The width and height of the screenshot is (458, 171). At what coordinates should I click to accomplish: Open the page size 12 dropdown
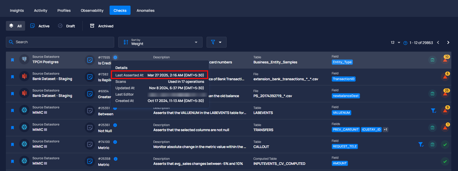tap(395, 42)
